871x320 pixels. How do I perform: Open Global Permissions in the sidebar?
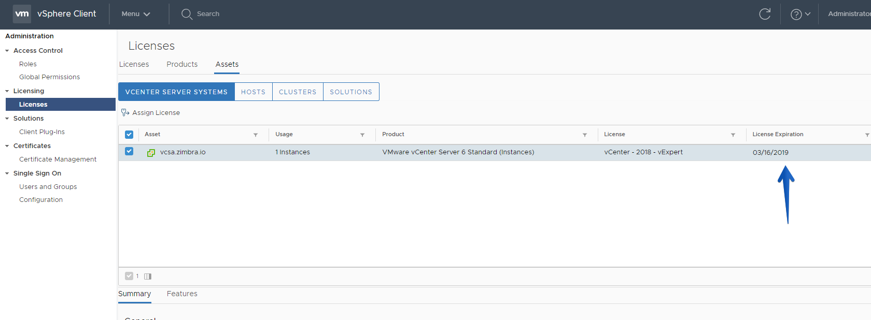tap(50, 77)
